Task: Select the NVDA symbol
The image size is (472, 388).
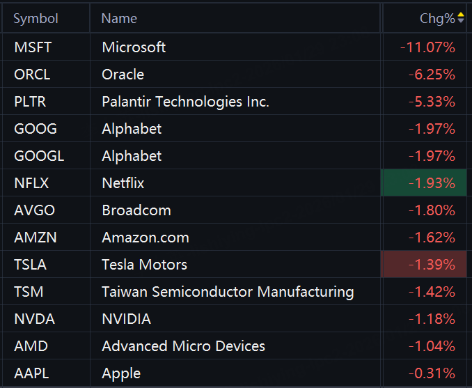Action: [34, 319]
